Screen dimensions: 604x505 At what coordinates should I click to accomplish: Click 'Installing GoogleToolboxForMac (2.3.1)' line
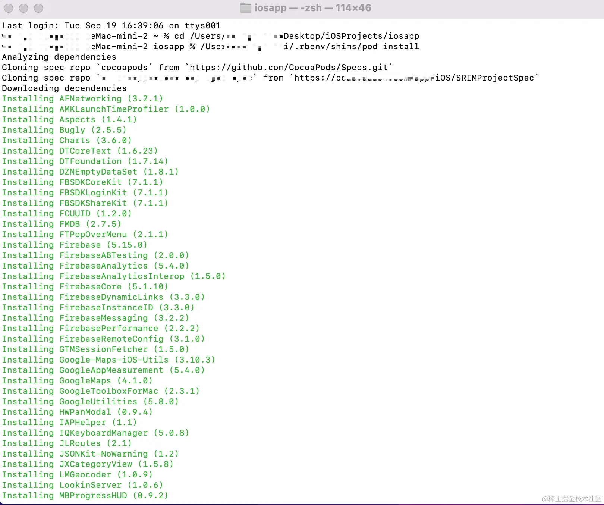click(x=101, y=391)
